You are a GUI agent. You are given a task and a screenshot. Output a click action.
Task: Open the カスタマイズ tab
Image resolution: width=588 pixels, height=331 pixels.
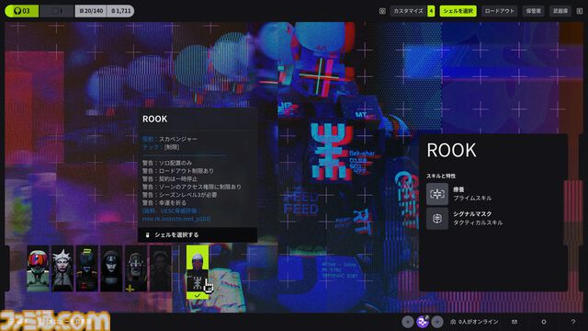coord(408,11)
